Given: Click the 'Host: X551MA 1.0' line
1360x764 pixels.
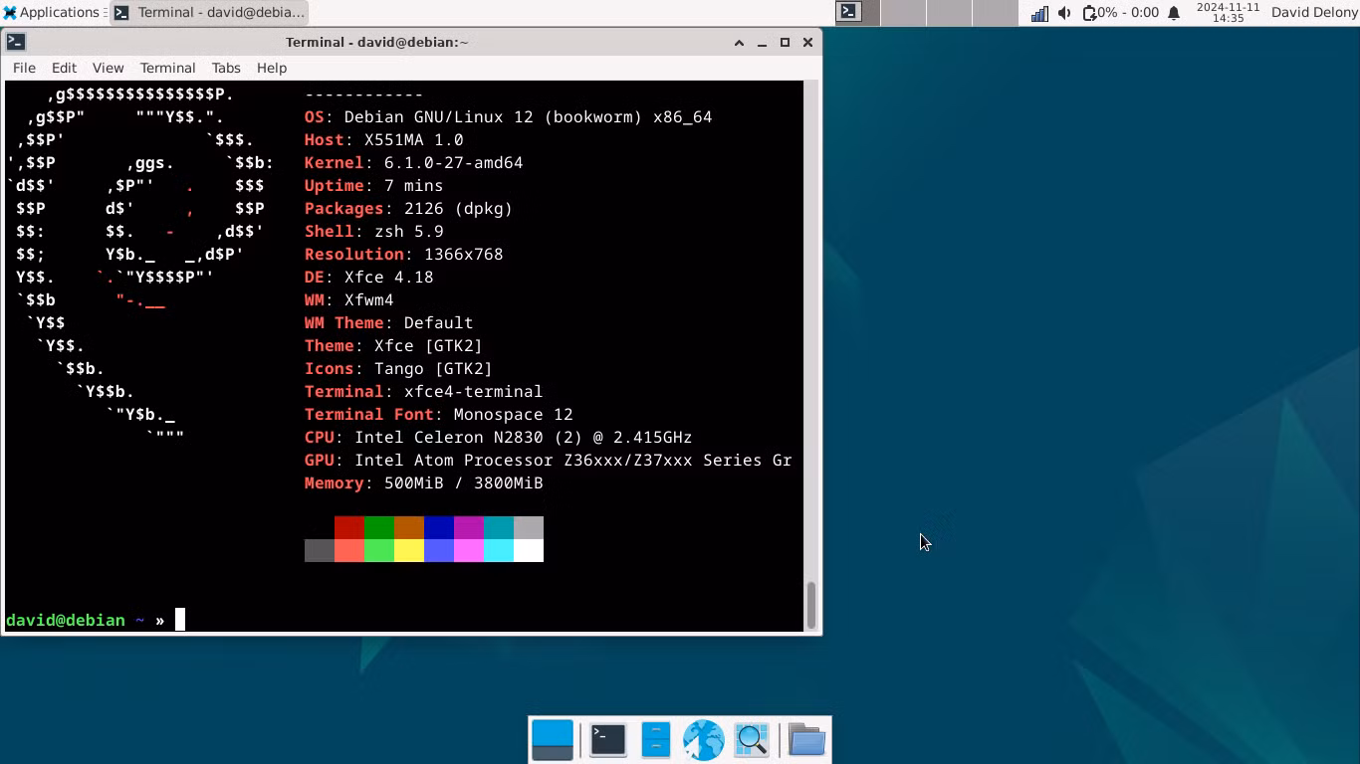Looking at the screenshot, I should point(384,139).
